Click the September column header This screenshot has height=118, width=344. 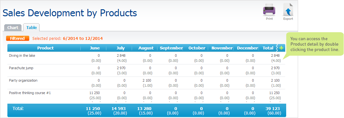tap(171, 48)
